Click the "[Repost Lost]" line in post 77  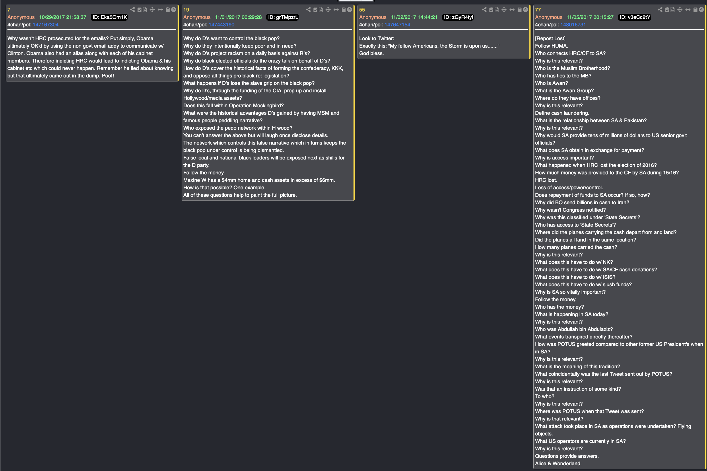click(x=550, y=38)
